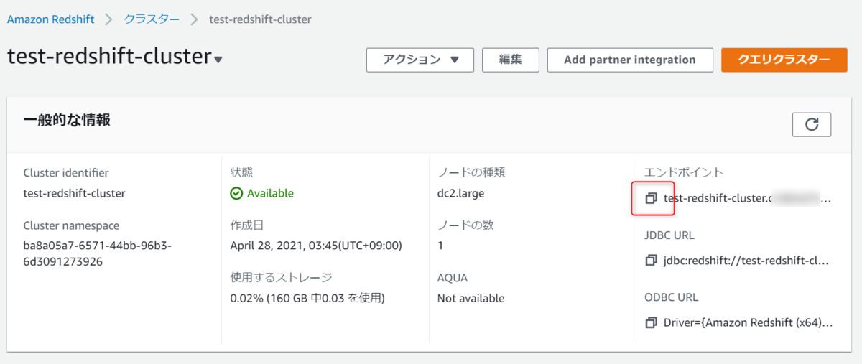
Task: Copy the JDBC URL using its icon
Action: (651, 260)
